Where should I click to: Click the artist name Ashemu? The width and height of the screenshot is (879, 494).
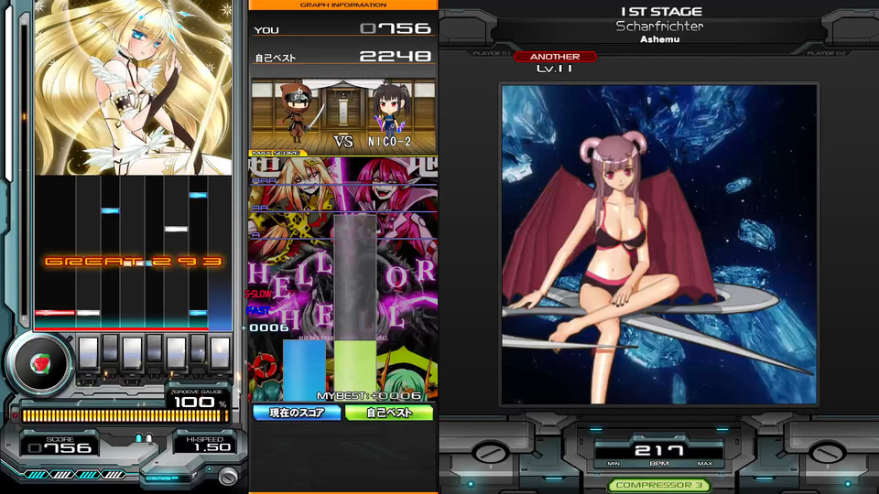(x=660, y=39)
